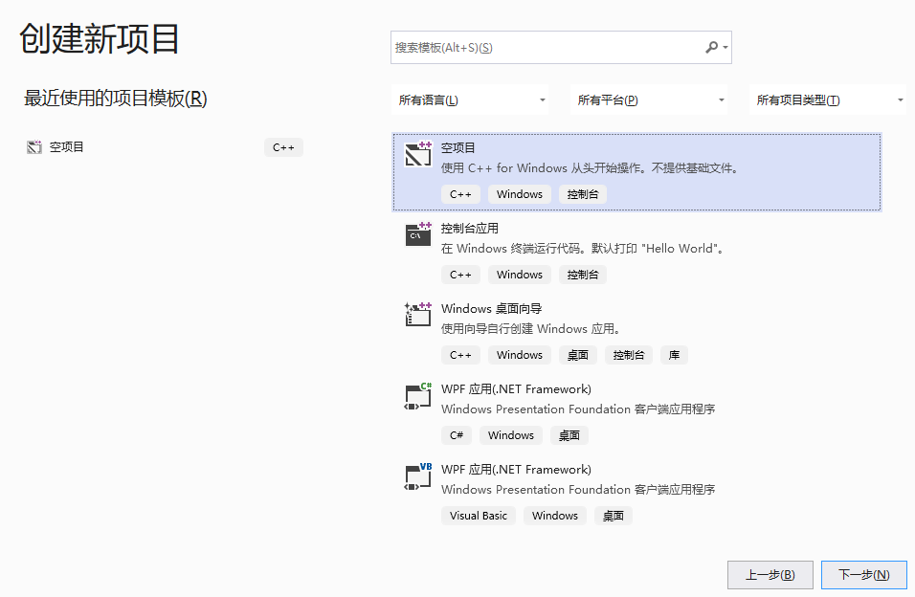This screenshot has width=915, height=597.
Task: Click the VB WPF 应用 template icon
Action: pyautogui.click(x=418, y=476)
